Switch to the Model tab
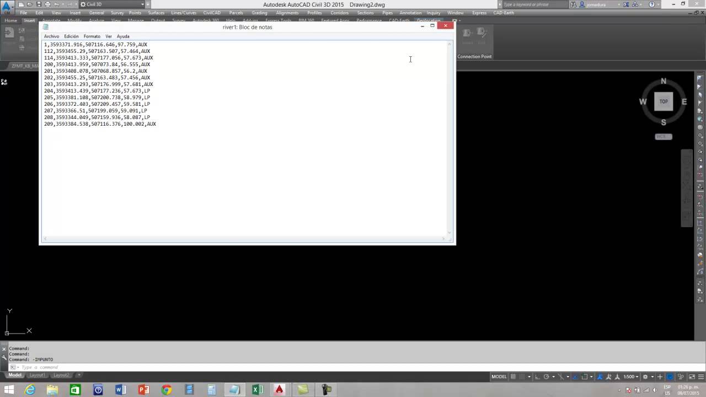The image size is (706, 397). [x=15, y=375]
